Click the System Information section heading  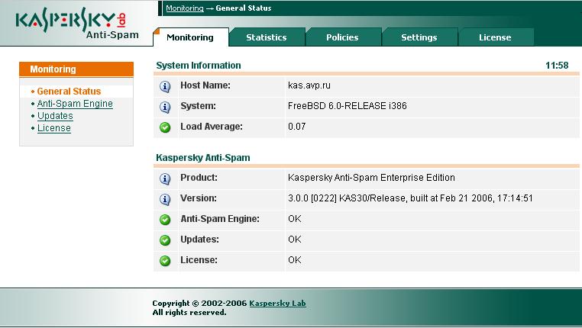coord(199,66)
